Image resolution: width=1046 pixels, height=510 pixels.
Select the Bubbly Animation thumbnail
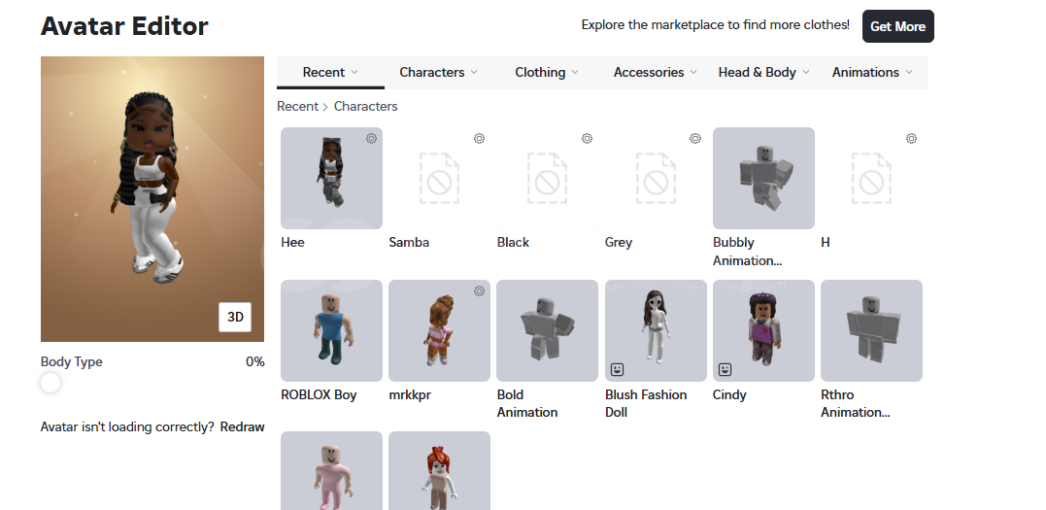763,178
